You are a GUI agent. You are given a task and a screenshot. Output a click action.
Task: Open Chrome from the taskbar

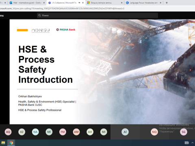(x=11, y=143)
